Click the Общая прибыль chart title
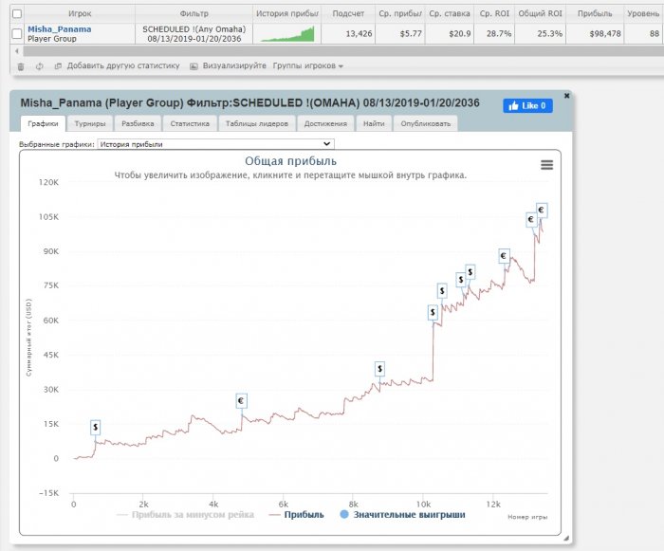 pos(290,161)
